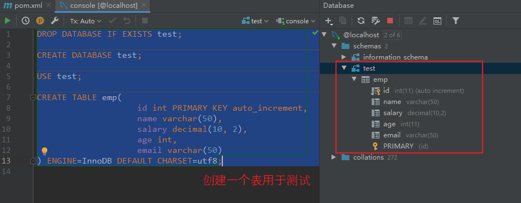The height and width of the screenshot is (203, 521).
Task: Click the 'CREATE DATABASE test;' line
Action: tap(89, 55)
